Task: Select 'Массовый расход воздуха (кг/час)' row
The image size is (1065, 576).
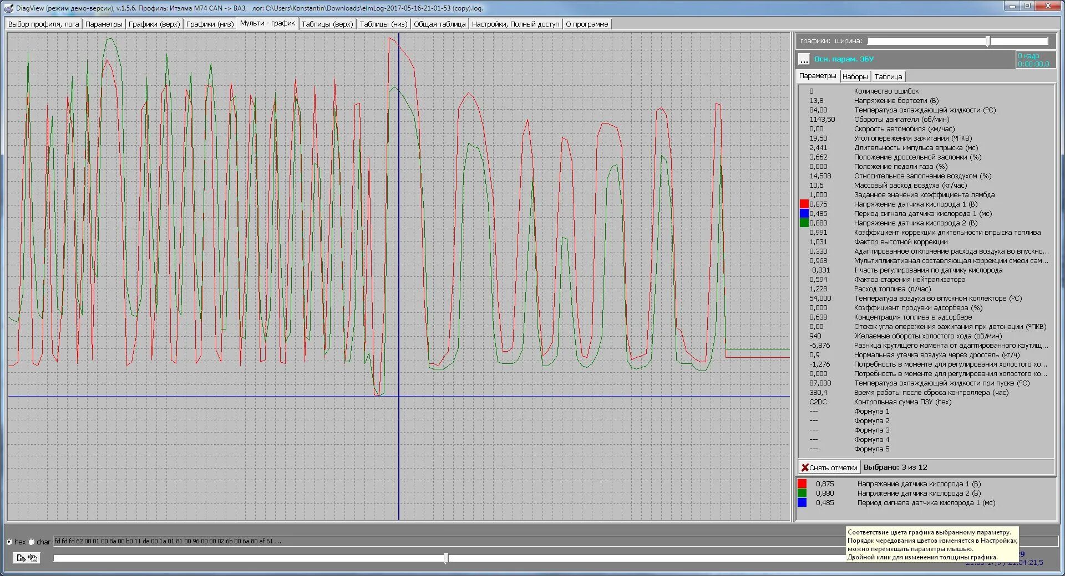Action: pyautogui.click(x=926, y=186)
